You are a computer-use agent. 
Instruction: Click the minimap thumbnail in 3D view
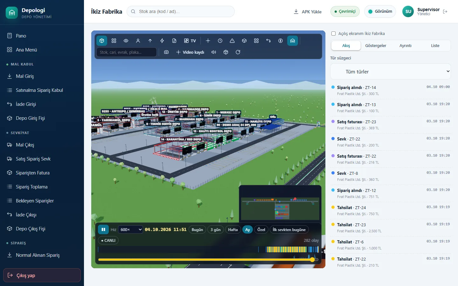280,203
